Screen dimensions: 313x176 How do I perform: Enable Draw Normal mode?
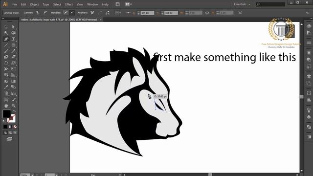pyautogui.click(x=5, y=132)
